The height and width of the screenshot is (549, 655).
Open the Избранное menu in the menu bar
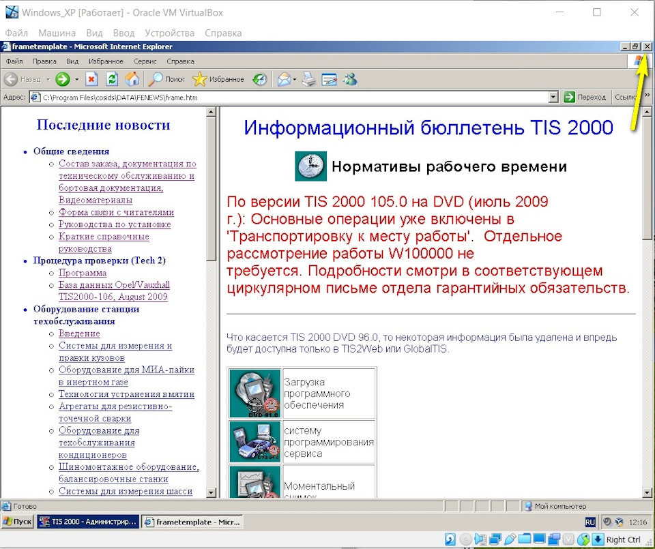point(106,61)
